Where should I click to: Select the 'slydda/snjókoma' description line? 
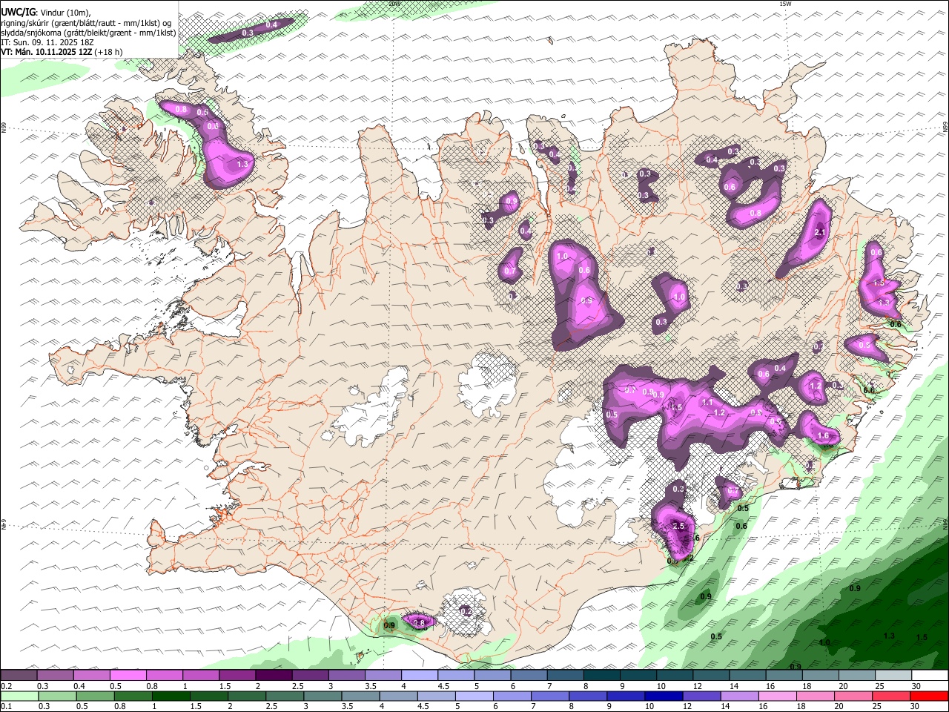[x=88, y=33]
